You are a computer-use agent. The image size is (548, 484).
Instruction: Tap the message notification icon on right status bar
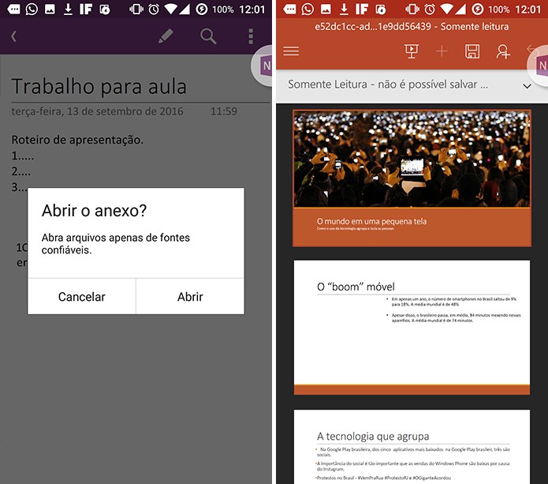[x=289, y=9]
